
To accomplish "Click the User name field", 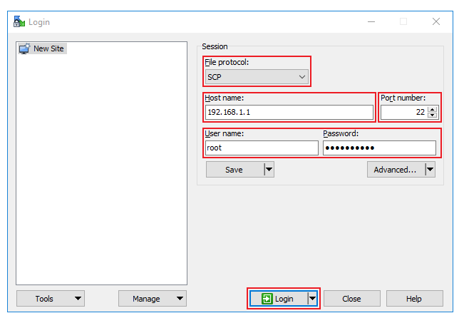I will [262, 148].
